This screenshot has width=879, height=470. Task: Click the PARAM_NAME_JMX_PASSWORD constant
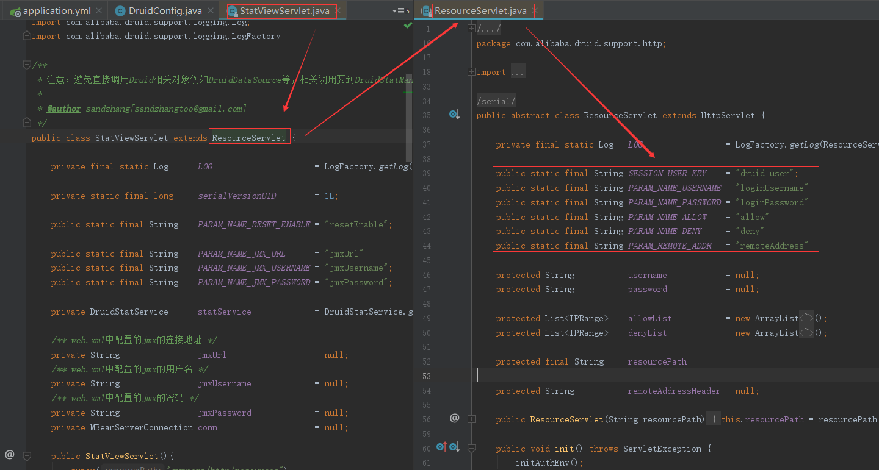(254, 282)
